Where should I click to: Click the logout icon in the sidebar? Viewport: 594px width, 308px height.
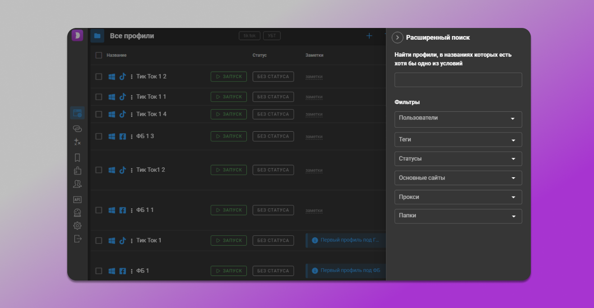tap(77, 239)
